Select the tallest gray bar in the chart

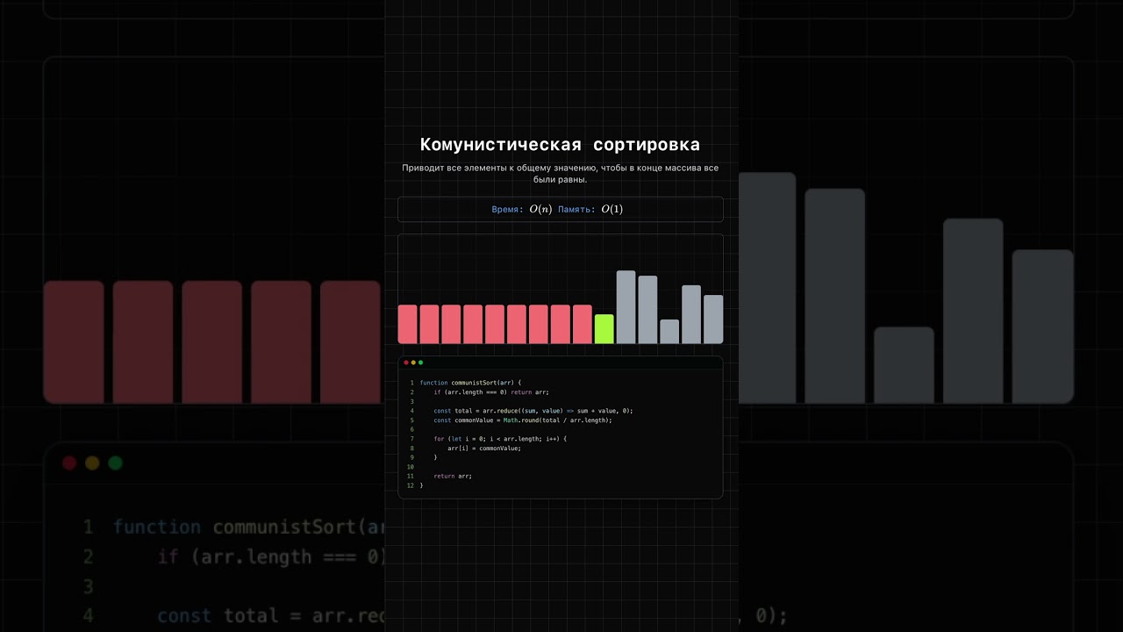[626, 307]
